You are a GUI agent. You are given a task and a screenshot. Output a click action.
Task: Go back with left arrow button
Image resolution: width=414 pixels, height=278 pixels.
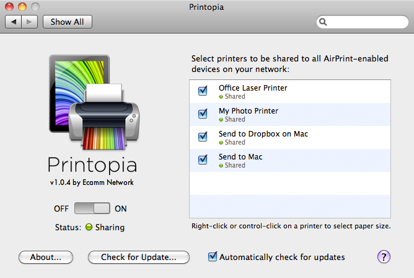coord(13,22)
